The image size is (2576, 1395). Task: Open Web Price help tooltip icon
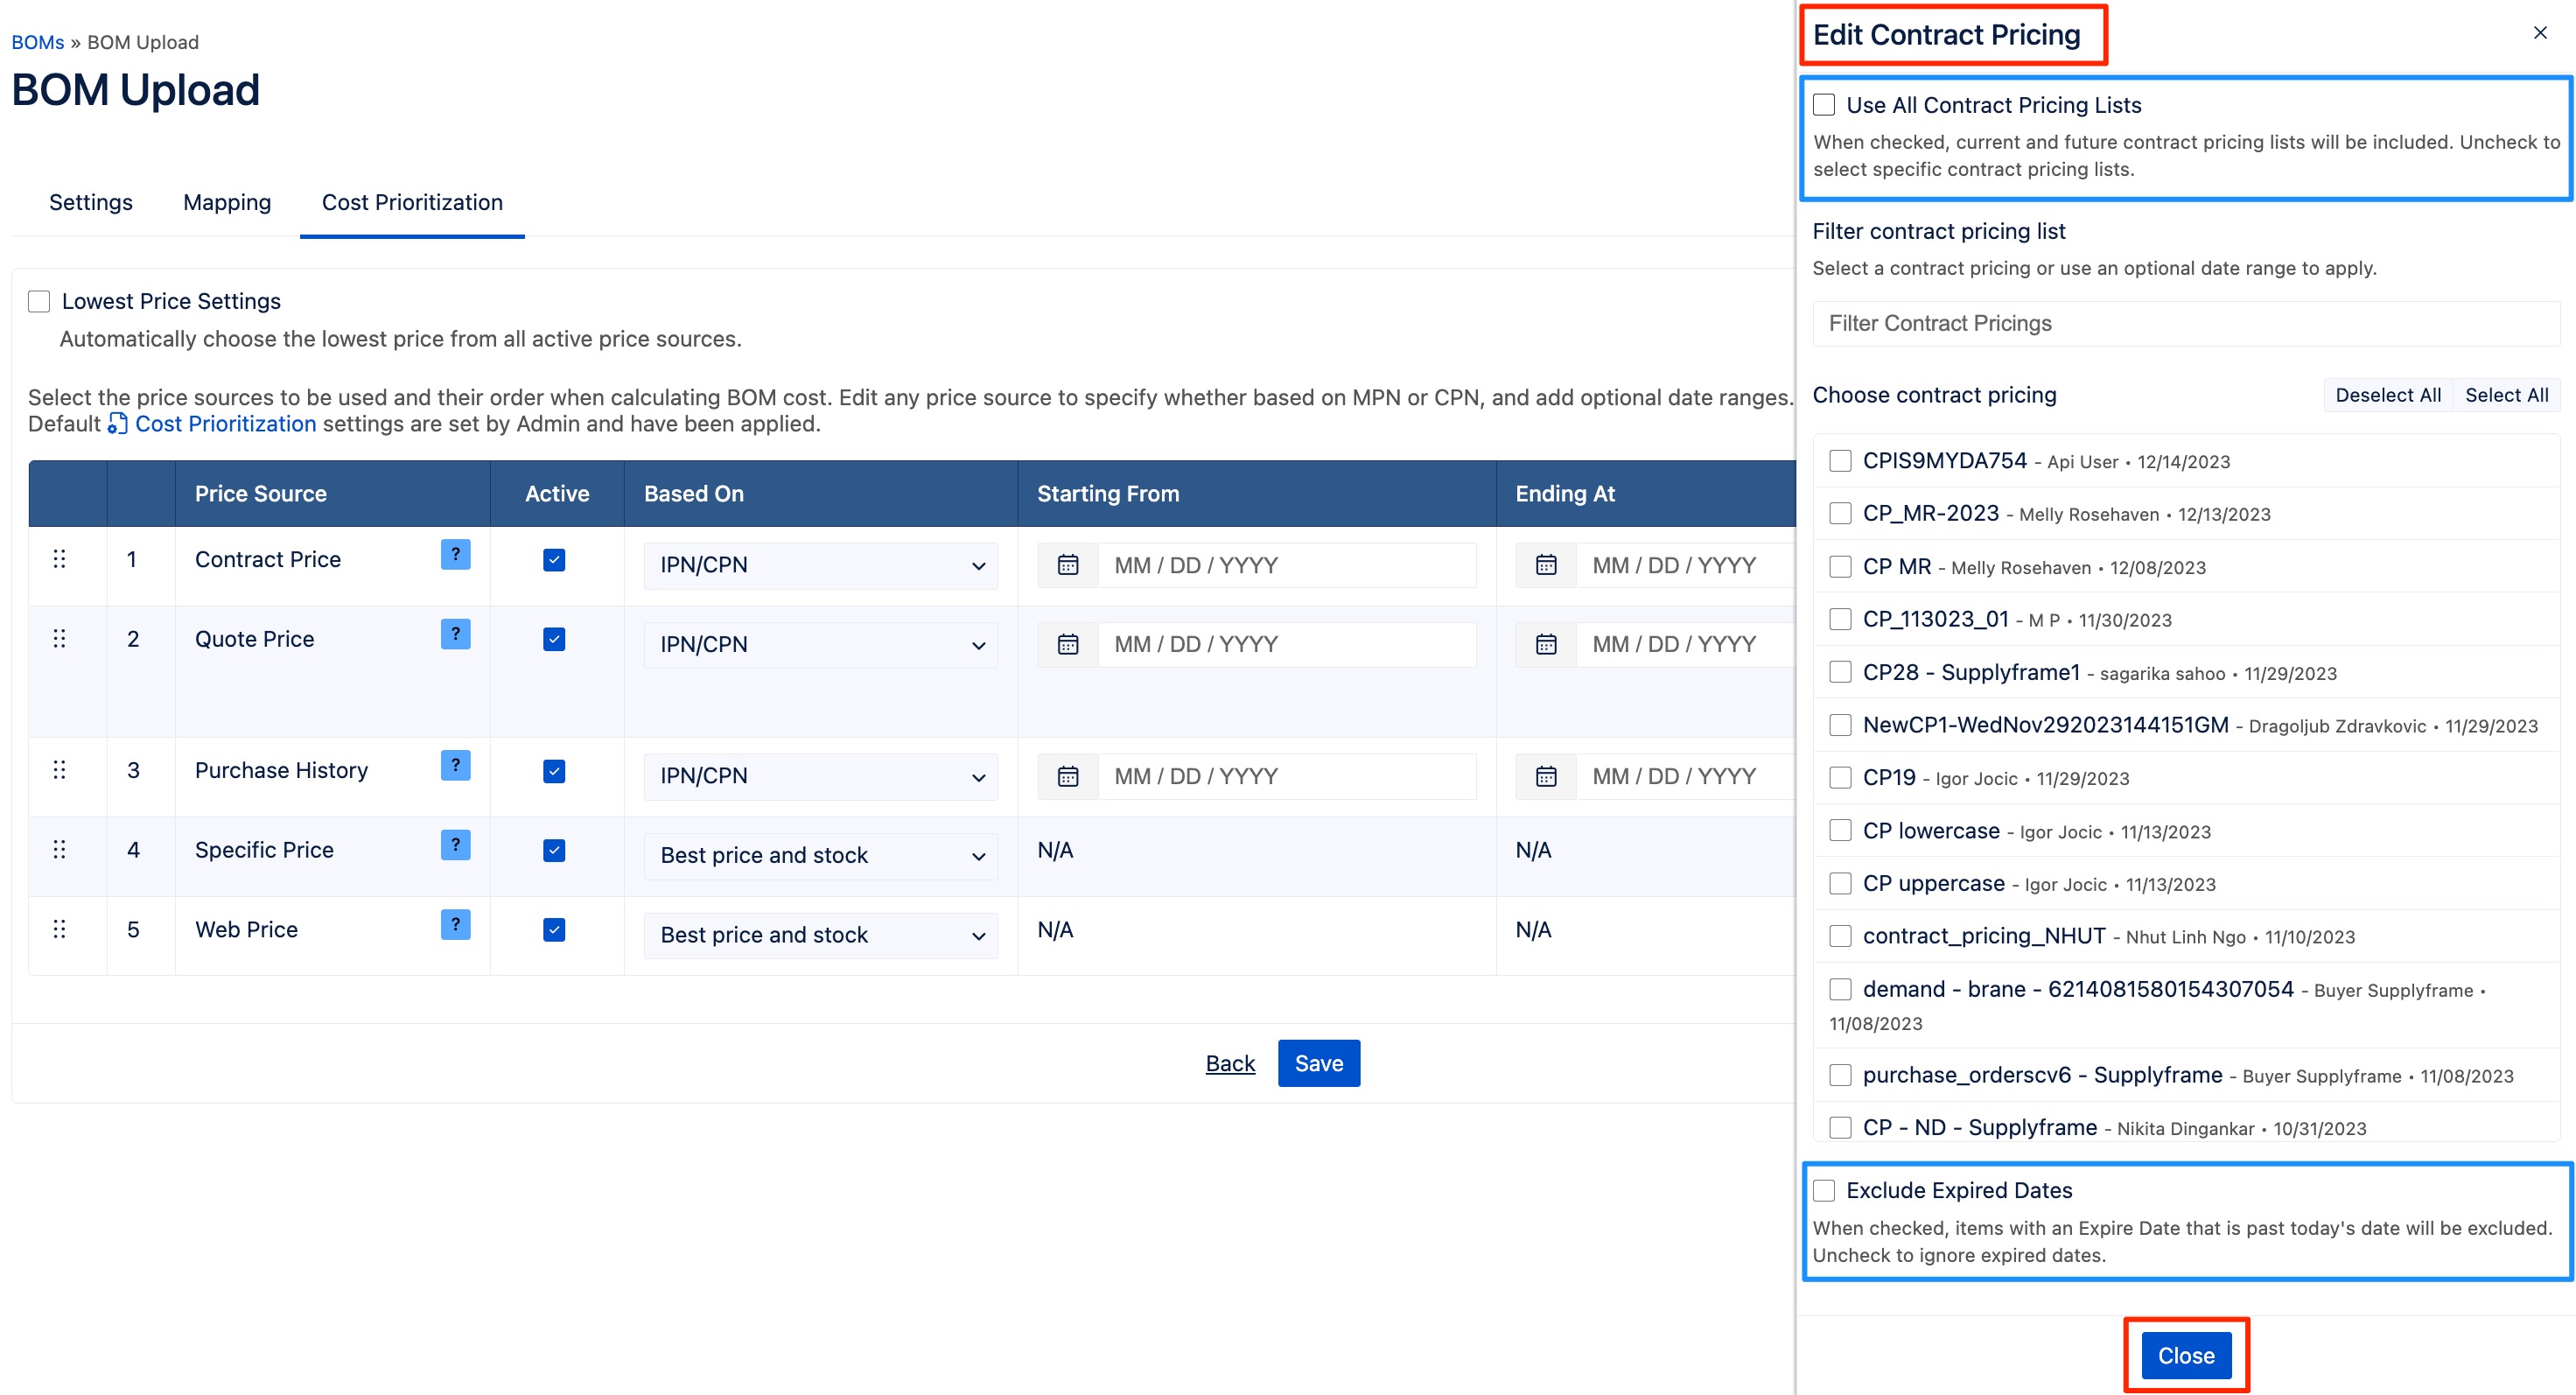(x=455, y=924)
